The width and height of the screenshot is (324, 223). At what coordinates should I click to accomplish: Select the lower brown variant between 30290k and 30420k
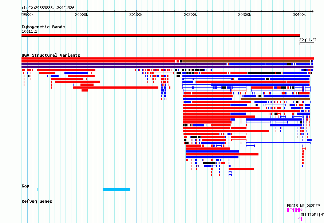pyautogui.click(x=276, y=99)
